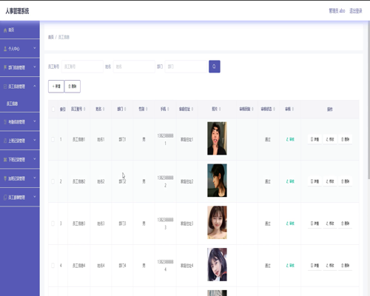Open overtime record management menu label
Image resolution: width=370 pixels, height=296 pixels.
(x=17, y=178)
